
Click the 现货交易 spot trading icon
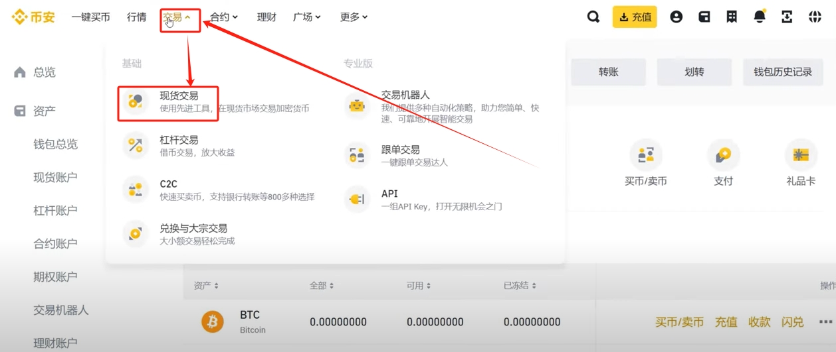136,101
